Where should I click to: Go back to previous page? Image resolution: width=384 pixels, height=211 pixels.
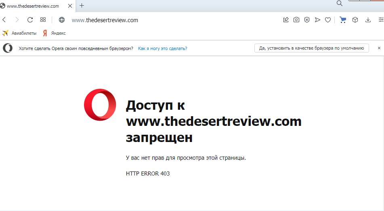click(4, 20)
